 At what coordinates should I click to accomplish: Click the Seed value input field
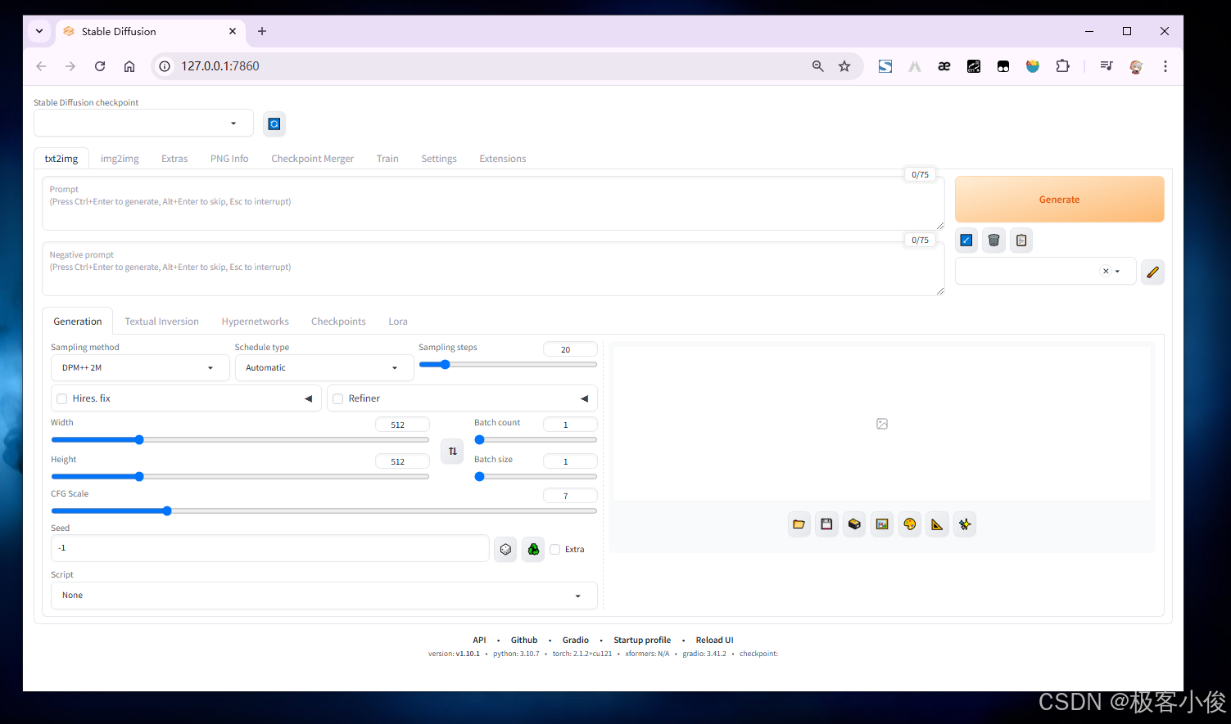[269, 548]
